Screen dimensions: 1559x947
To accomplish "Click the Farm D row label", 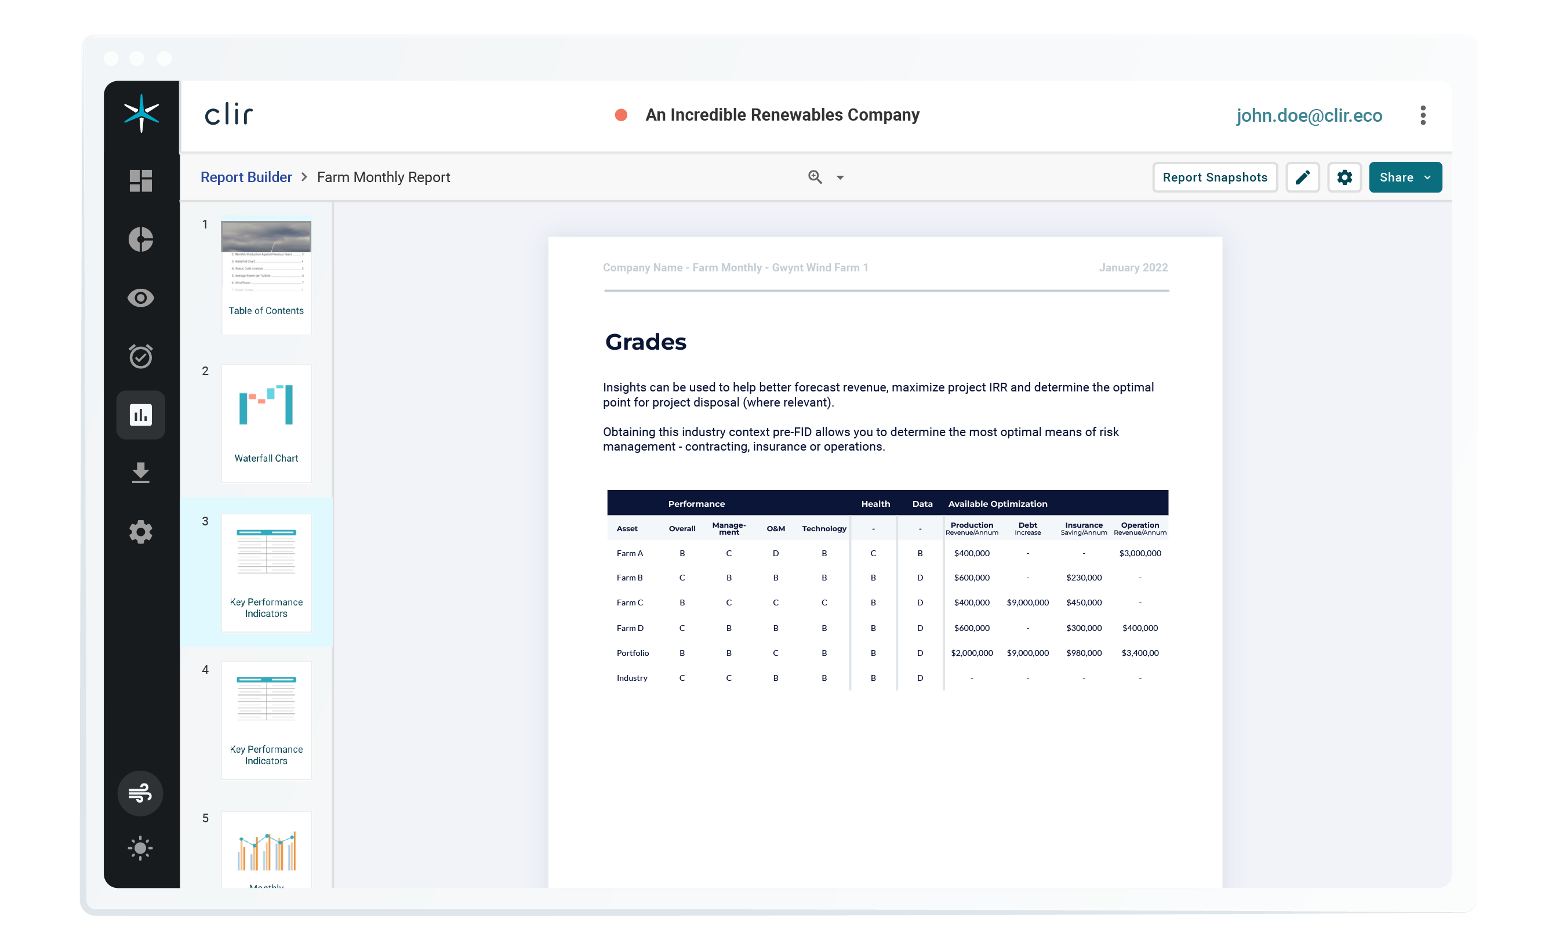I will (630, 628).
